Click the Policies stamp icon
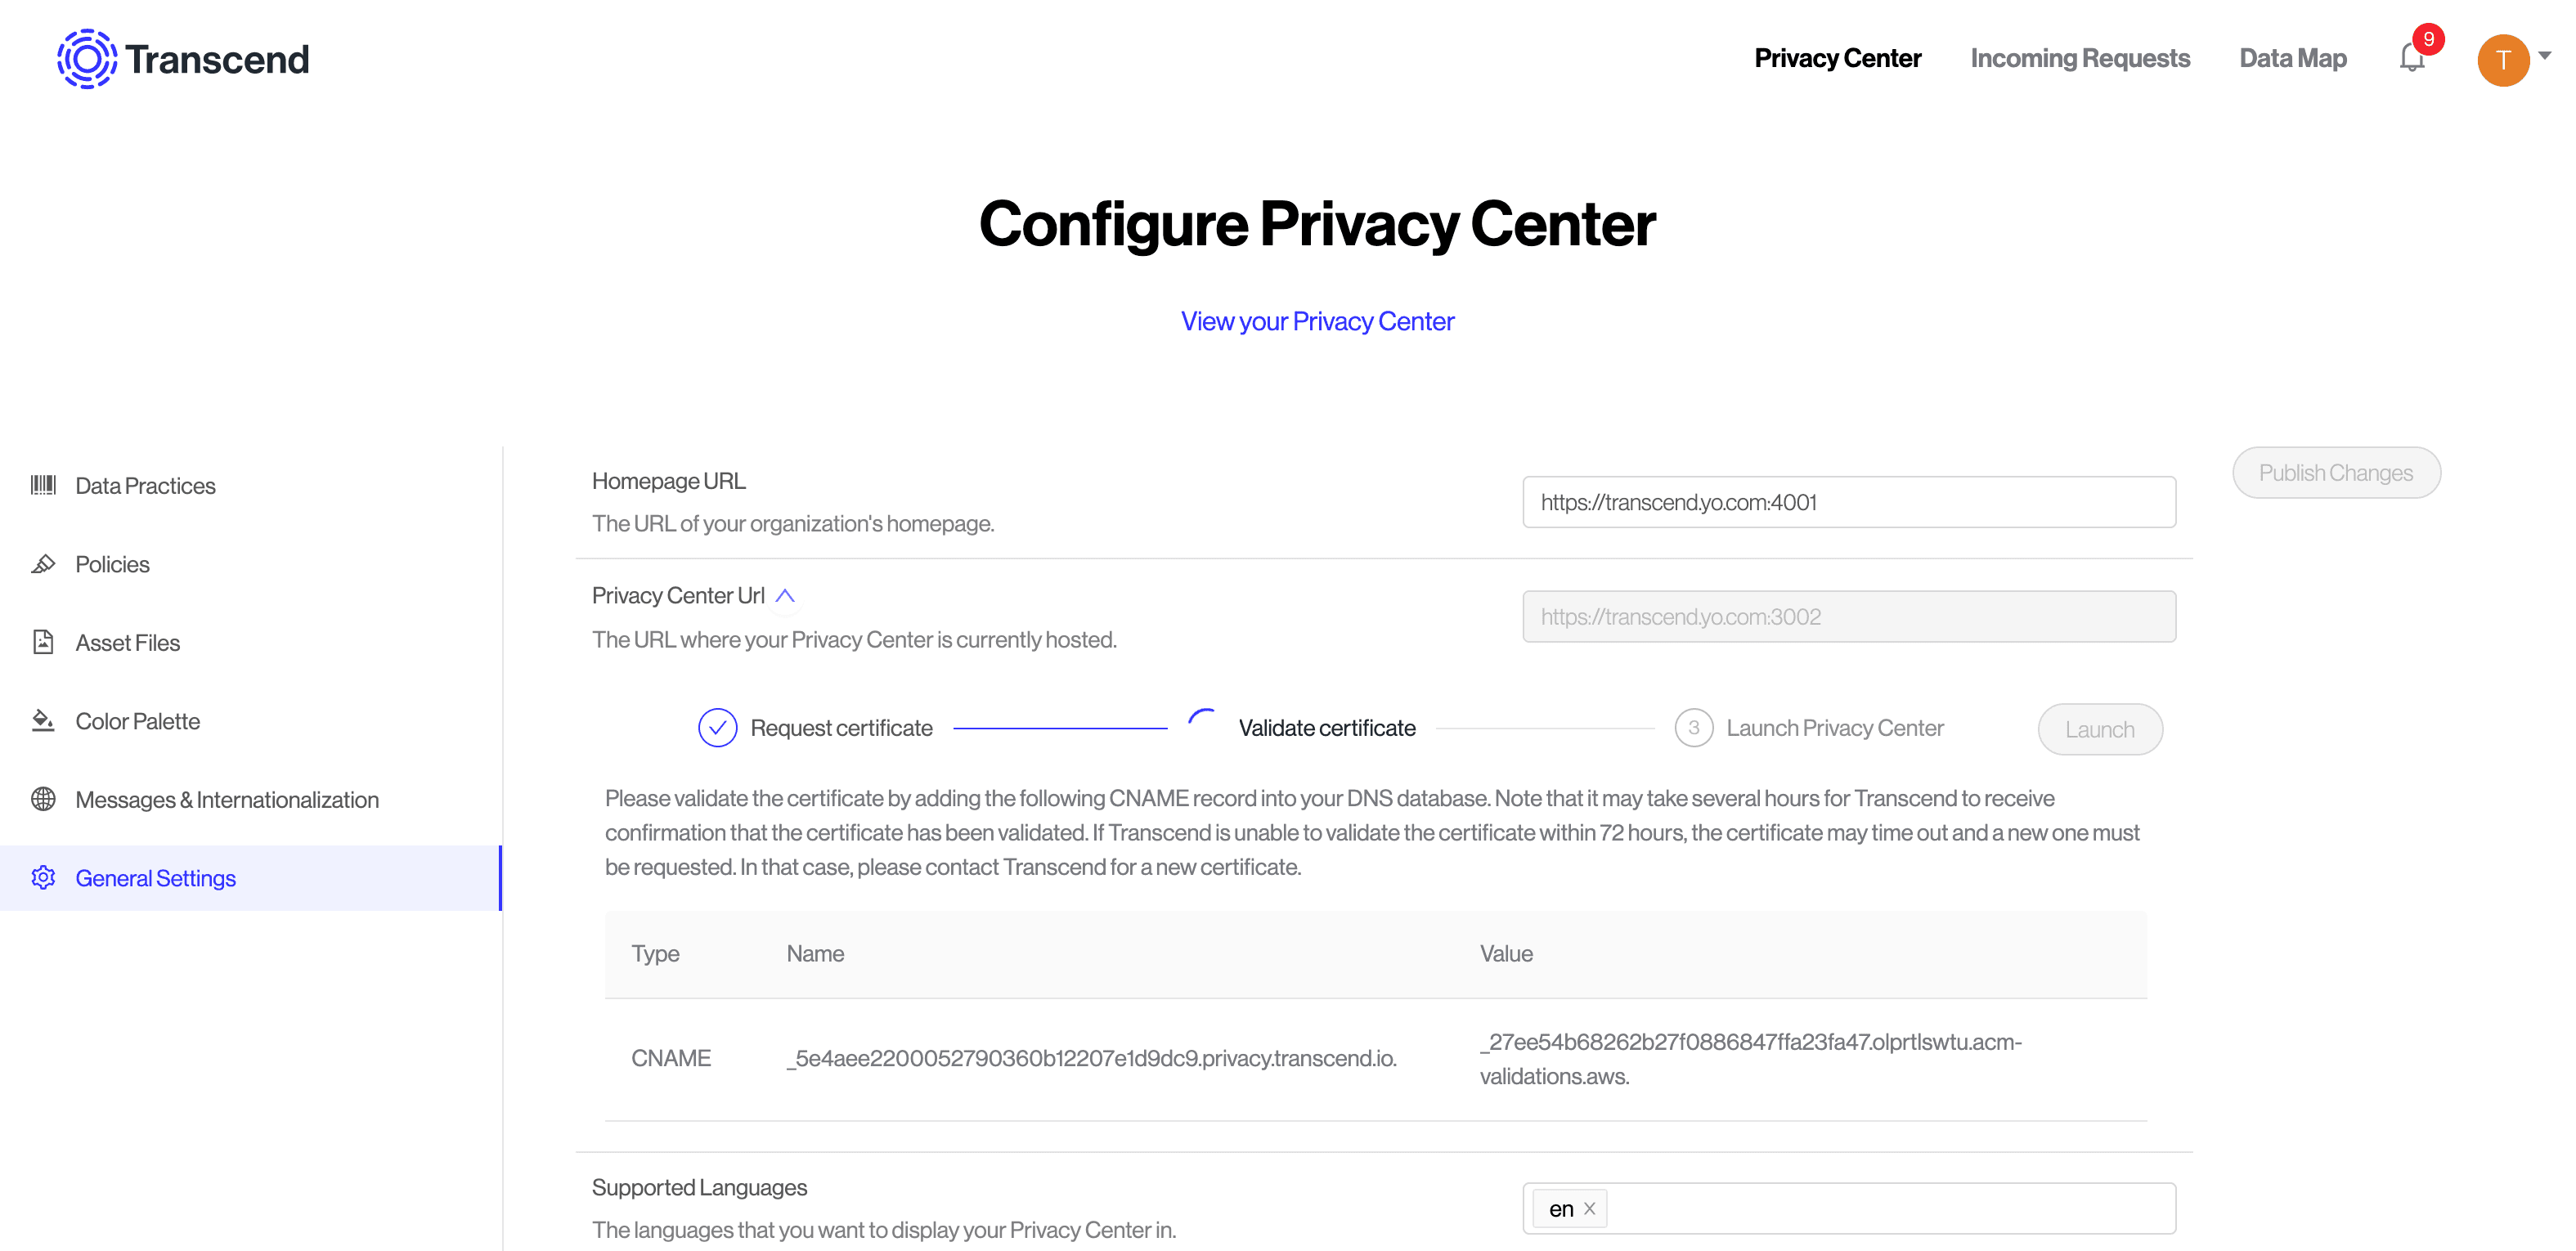The image size is (2576, 1251). coord(44,564)
